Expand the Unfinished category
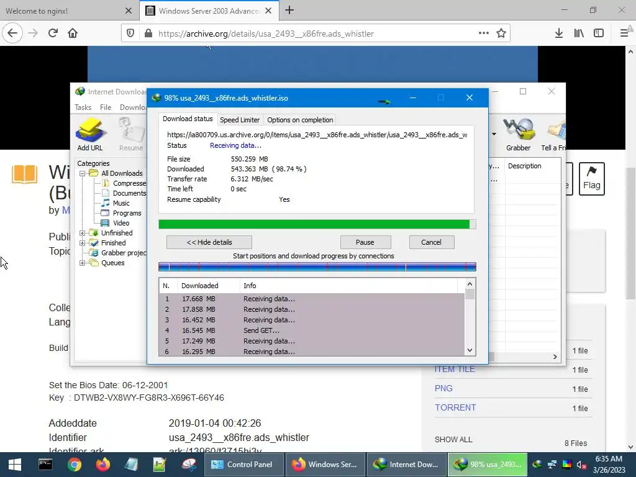The height and width of the screenshot is (477, 636). coord(83,234)
